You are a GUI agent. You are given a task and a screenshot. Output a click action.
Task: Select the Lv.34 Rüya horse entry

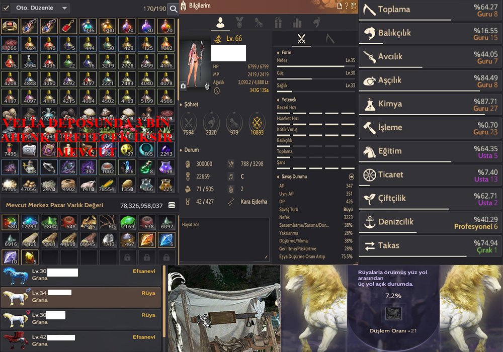point(80,297)
